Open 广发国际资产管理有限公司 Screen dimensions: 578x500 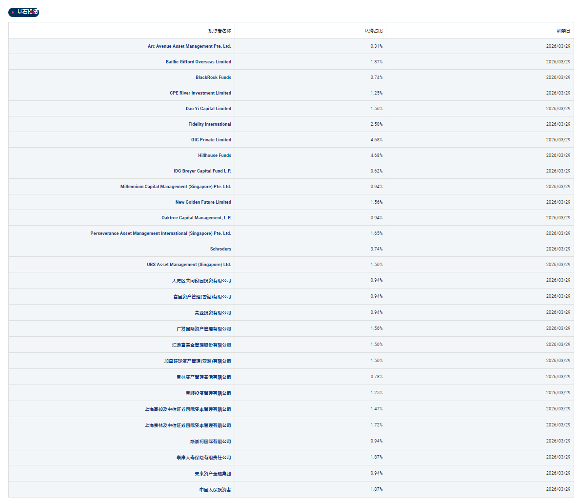[x=203, y=329]
